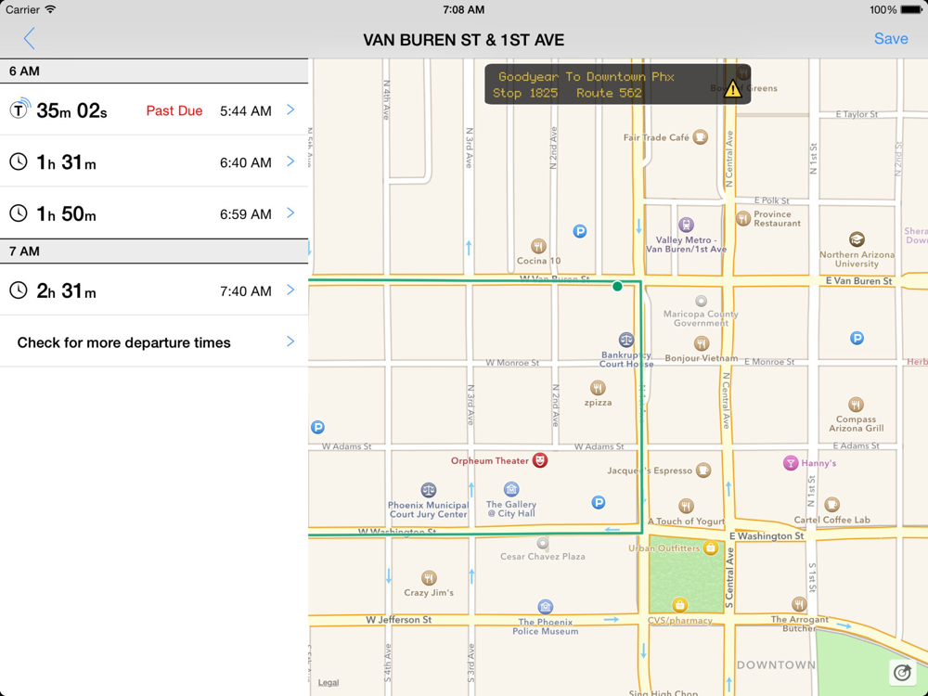Image resolution: width=928 pixels, height=696 pixels.
Task: Tap the Cocina 10 restaurant icon
Action: [538, 246]
